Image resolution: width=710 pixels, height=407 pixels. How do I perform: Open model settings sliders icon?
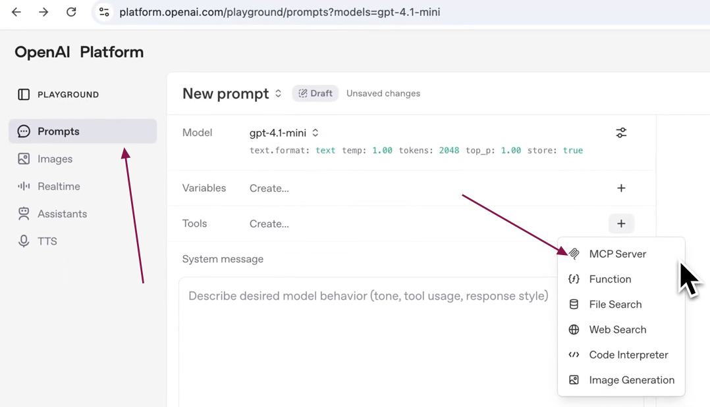(621, 133)
